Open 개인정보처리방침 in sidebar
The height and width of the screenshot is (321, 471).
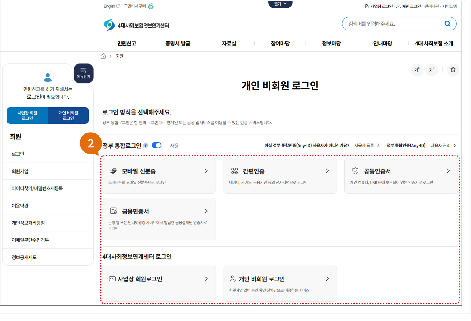pyautogui.click(x=28, y=223)
